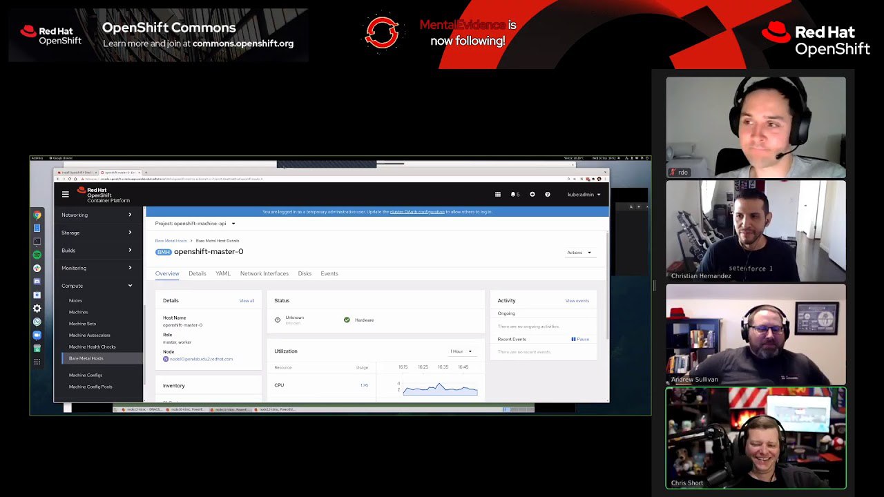
Task: Click the page vertical scrollbar
Action: point(607,286)
